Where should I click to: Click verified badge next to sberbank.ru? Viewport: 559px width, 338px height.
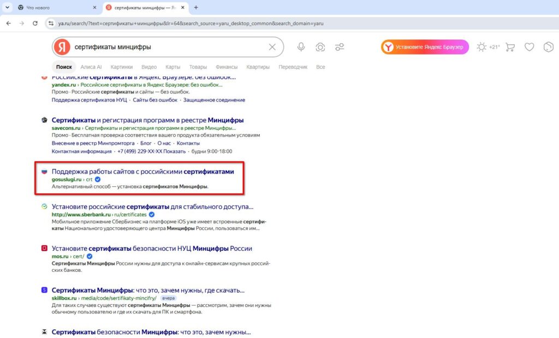coord(152,215)
